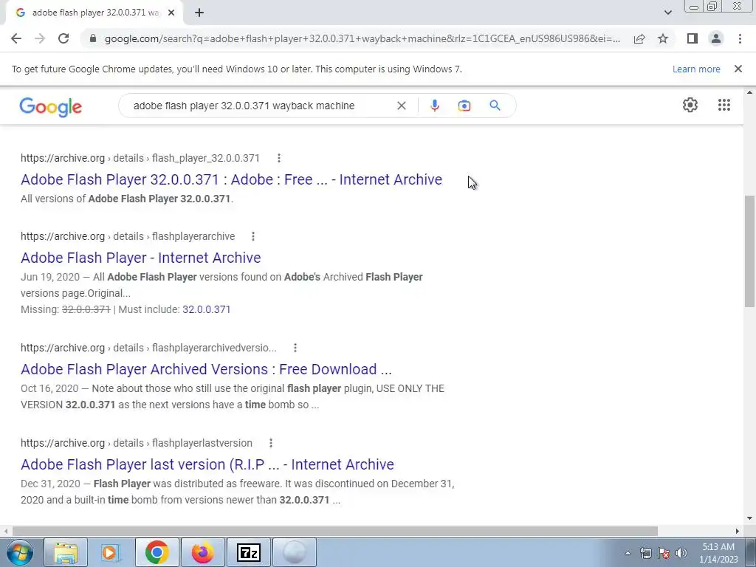Click scroll down arrow
Image resolution: width=756 pixels, height=567 pixels.
pyautogui.click(x=749, y=518)
